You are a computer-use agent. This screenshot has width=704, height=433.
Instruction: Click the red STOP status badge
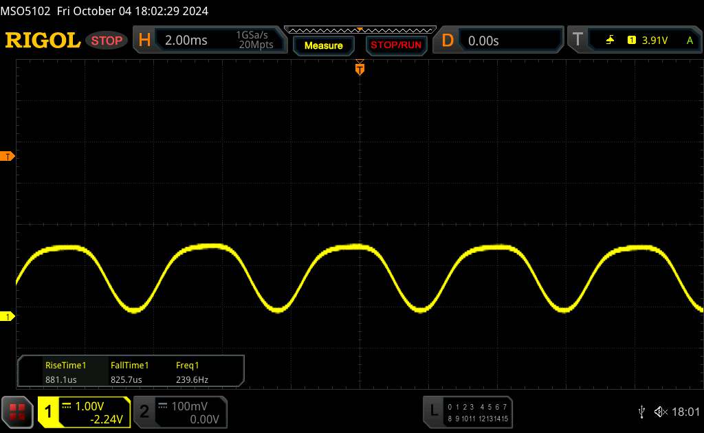point(107,41)
